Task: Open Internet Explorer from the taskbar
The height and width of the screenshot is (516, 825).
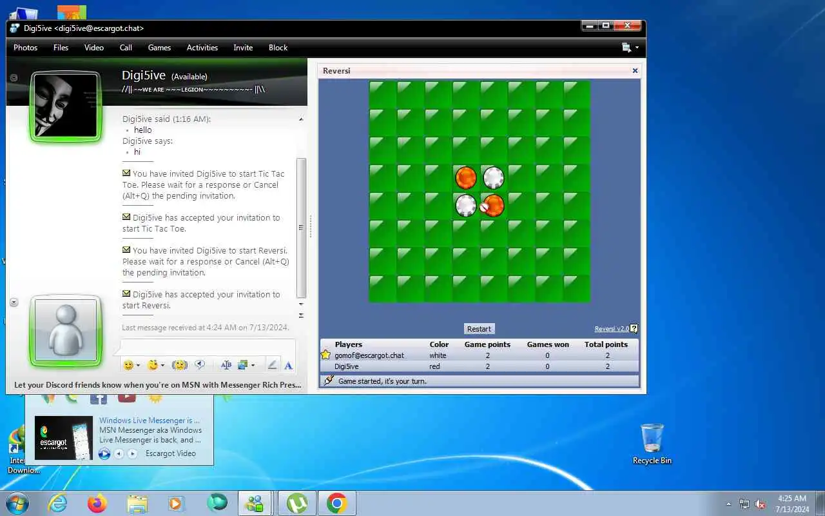Action: point(58,503)
